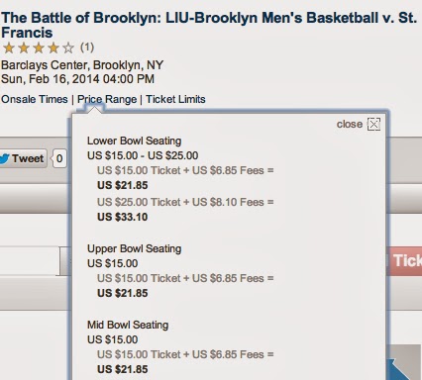Click the seating map thumbnail at bottom right
Image resolution: width=422 pixels, height=380 pixels.
[404, 362]
